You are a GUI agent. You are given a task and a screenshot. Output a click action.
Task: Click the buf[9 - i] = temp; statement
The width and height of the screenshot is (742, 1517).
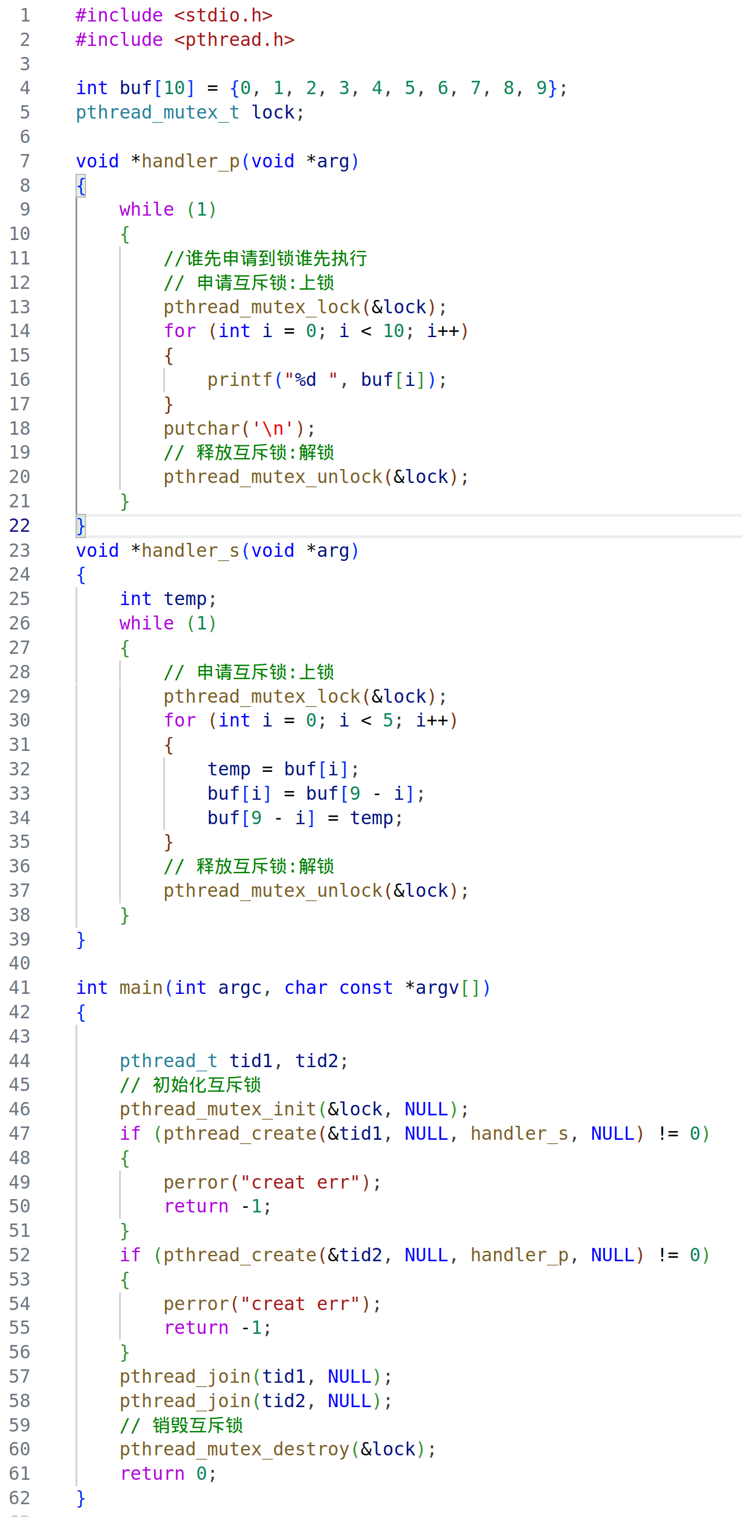(x=305, y=818)
